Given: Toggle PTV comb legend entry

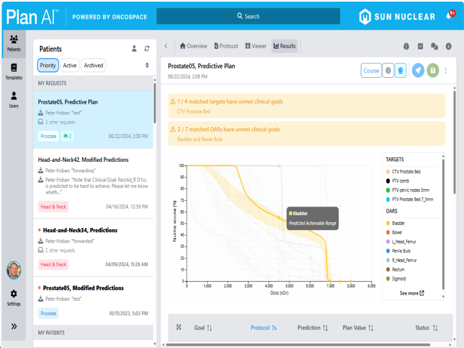Looking at the screenshot, I should [397, 181].
